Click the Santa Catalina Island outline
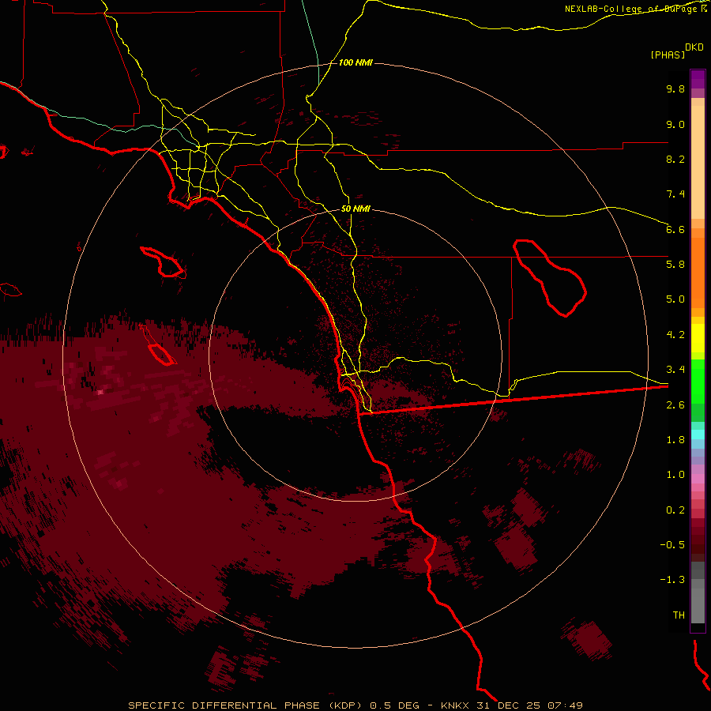711x711 pixels. (163, 261)
